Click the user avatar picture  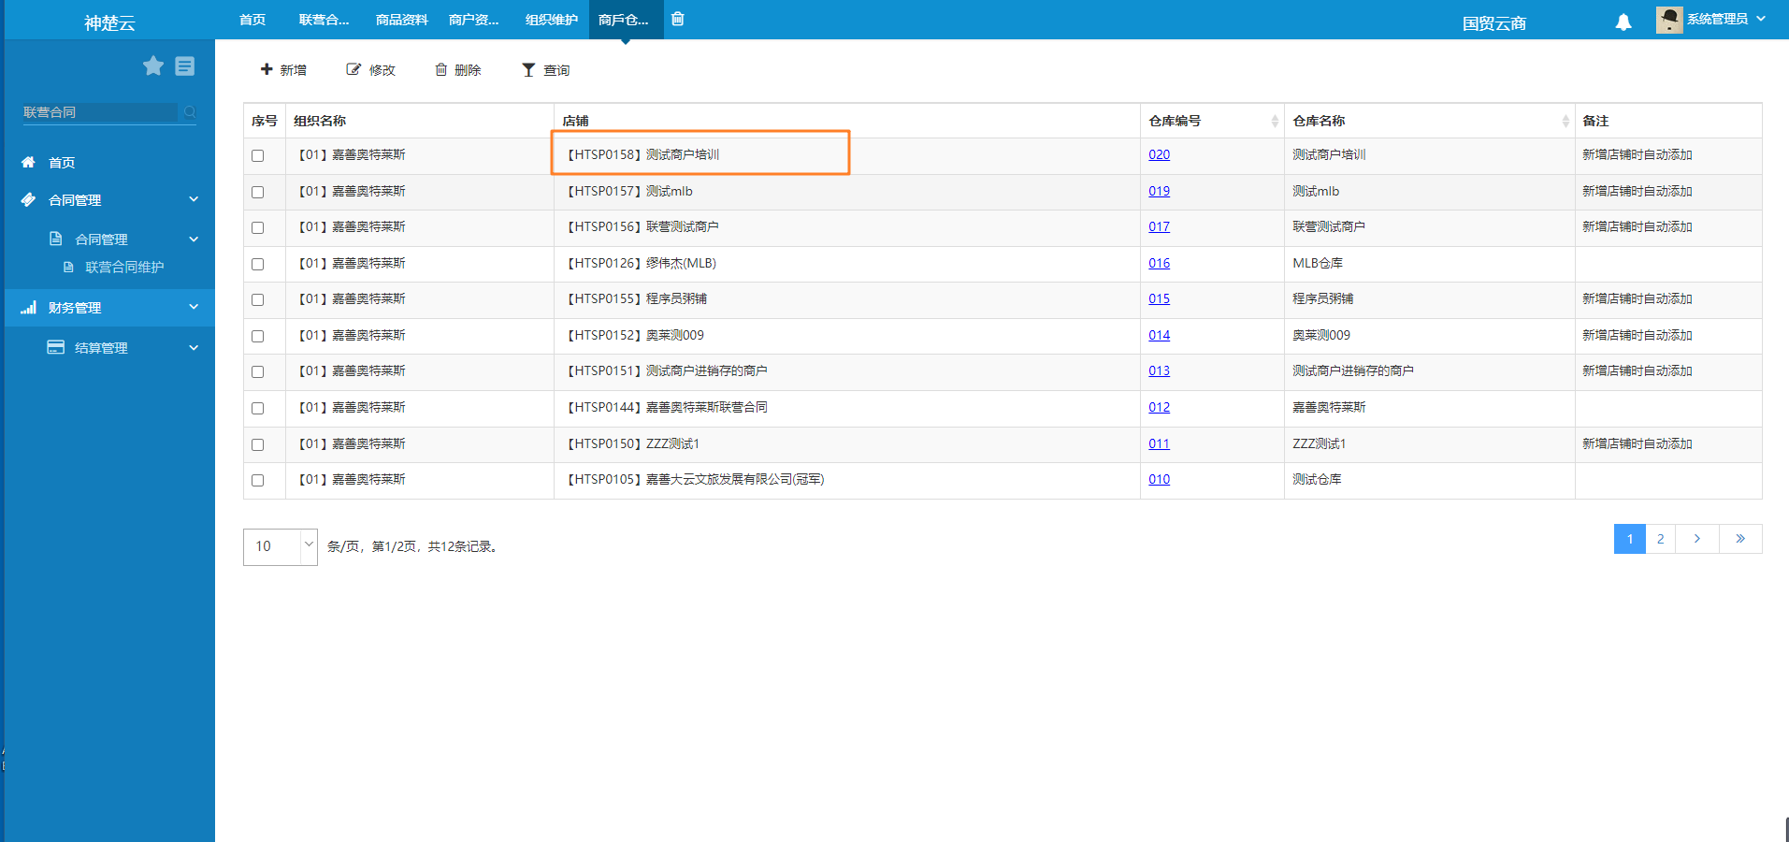coord(1669,20)
